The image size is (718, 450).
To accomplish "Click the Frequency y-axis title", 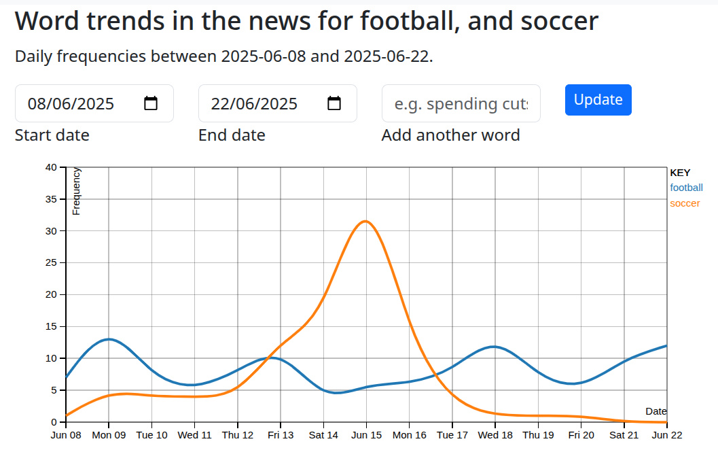I will click(77, 191).
